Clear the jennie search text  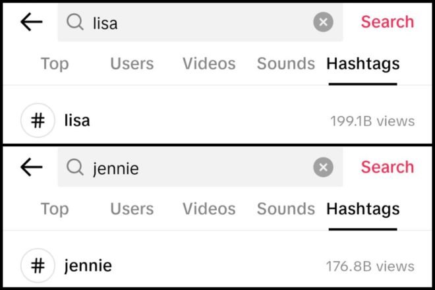coord(323,167)
